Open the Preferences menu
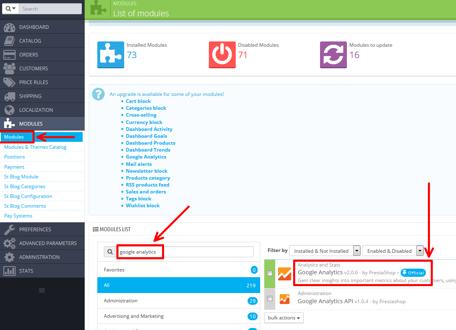The height and width of the screenshot is (330, 456). pyautogui.click(x=42, y=229)
